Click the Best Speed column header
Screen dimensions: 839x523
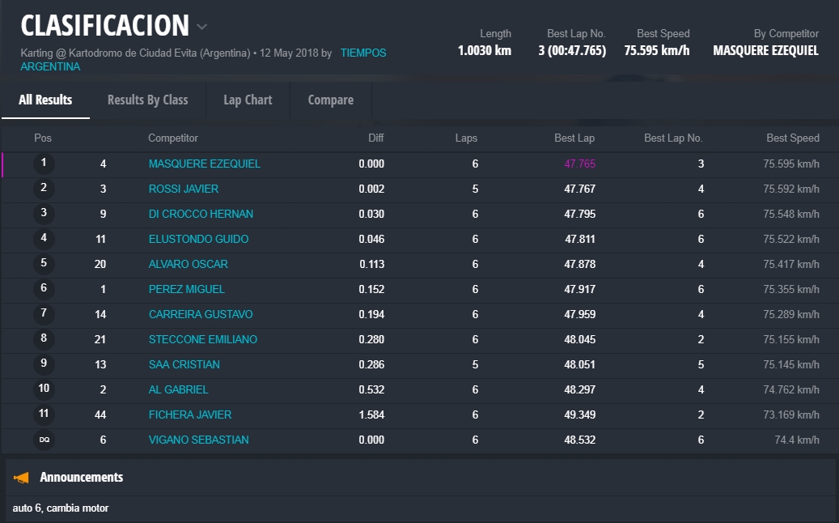(x=792, y=138)
